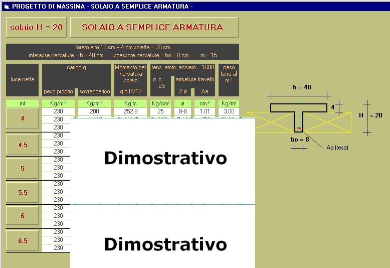The height and width of the screenshot is (268, 390).
Task: Click the 'SOLAIO A SEMPLICE ARMATURA' title button
Action: [154, 27]
